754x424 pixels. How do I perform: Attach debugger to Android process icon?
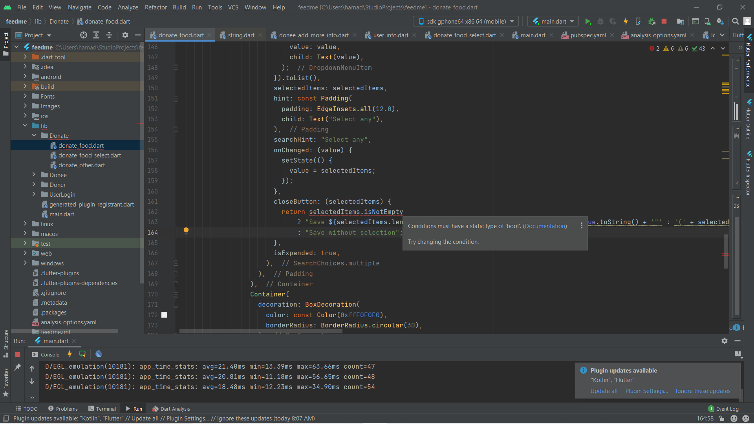pyautogui.click(x=652, y=22)
